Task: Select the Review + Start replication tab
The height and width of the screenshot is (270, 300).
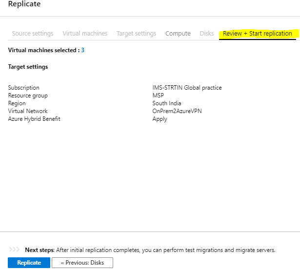Action: pyautogui.click(x=258, y=34)
